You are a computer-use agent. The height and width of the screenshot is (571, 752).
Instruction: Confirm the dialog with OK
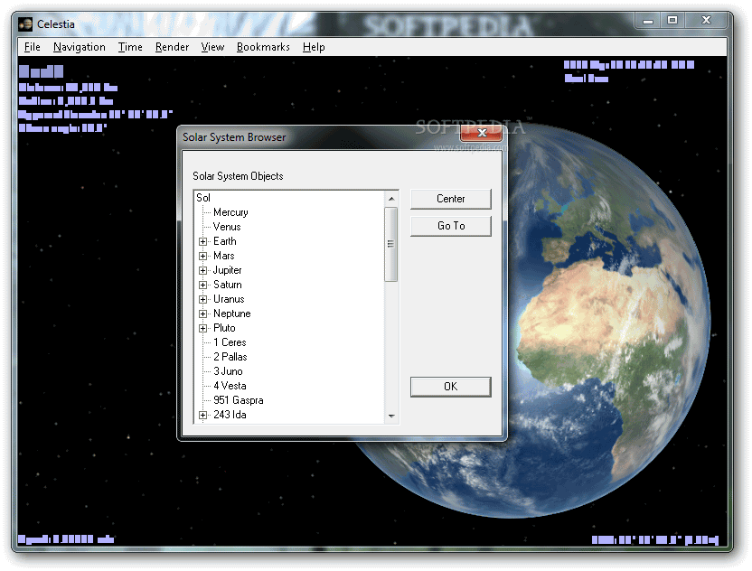pos(450,387)
